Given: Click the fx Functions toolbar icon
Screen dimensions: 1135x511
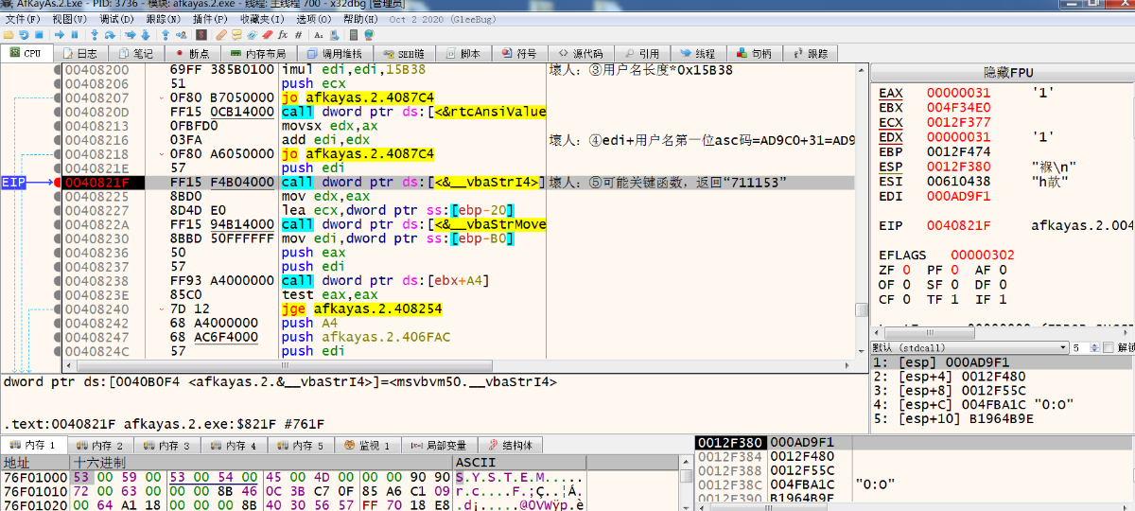Looking at the screenshot, I should pyautogui.click(x=283, y=34).
